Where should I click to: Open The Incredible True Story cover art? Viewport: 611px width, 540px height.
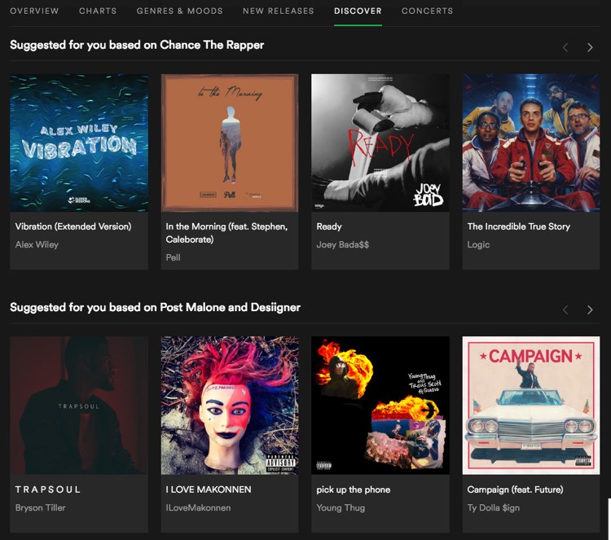pos(531,143)
